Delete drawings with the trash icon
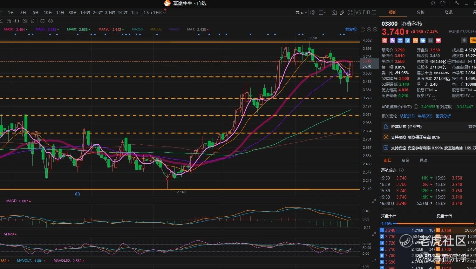 (x=33, y=21)
